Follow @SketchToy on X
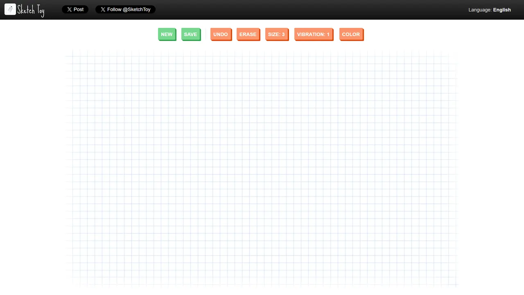Image resolution: width=524 pixels, height=295 pixels. pos(125,9)
